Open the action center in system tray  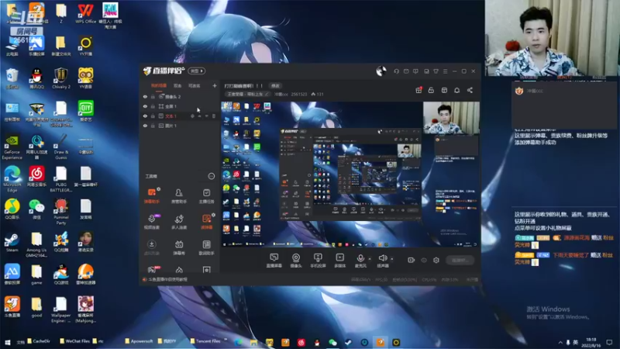click(x=609, y=342)
